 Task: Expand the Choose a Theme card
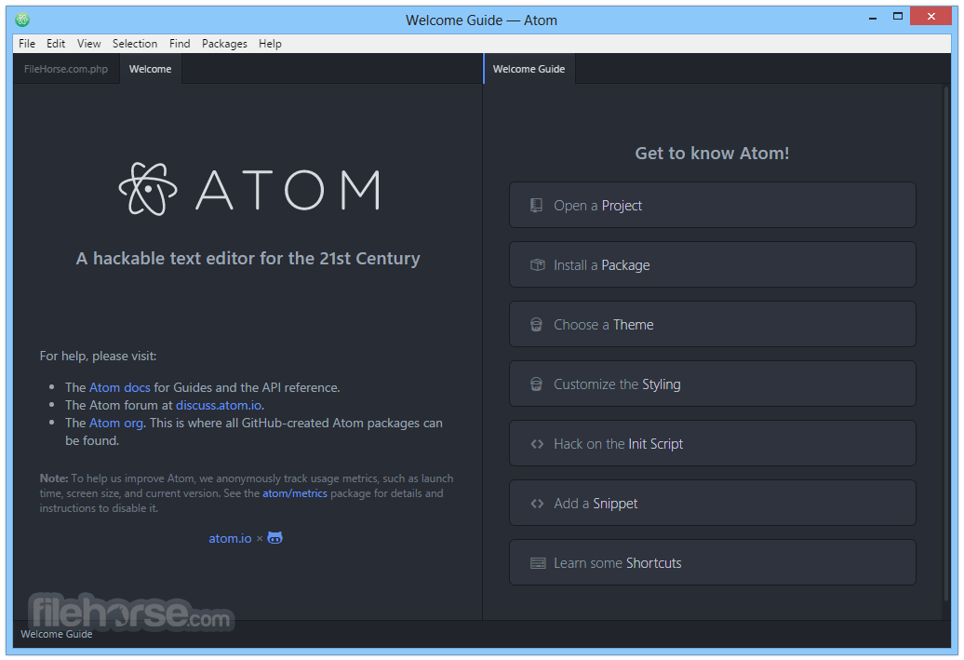[x=713, y=324]
